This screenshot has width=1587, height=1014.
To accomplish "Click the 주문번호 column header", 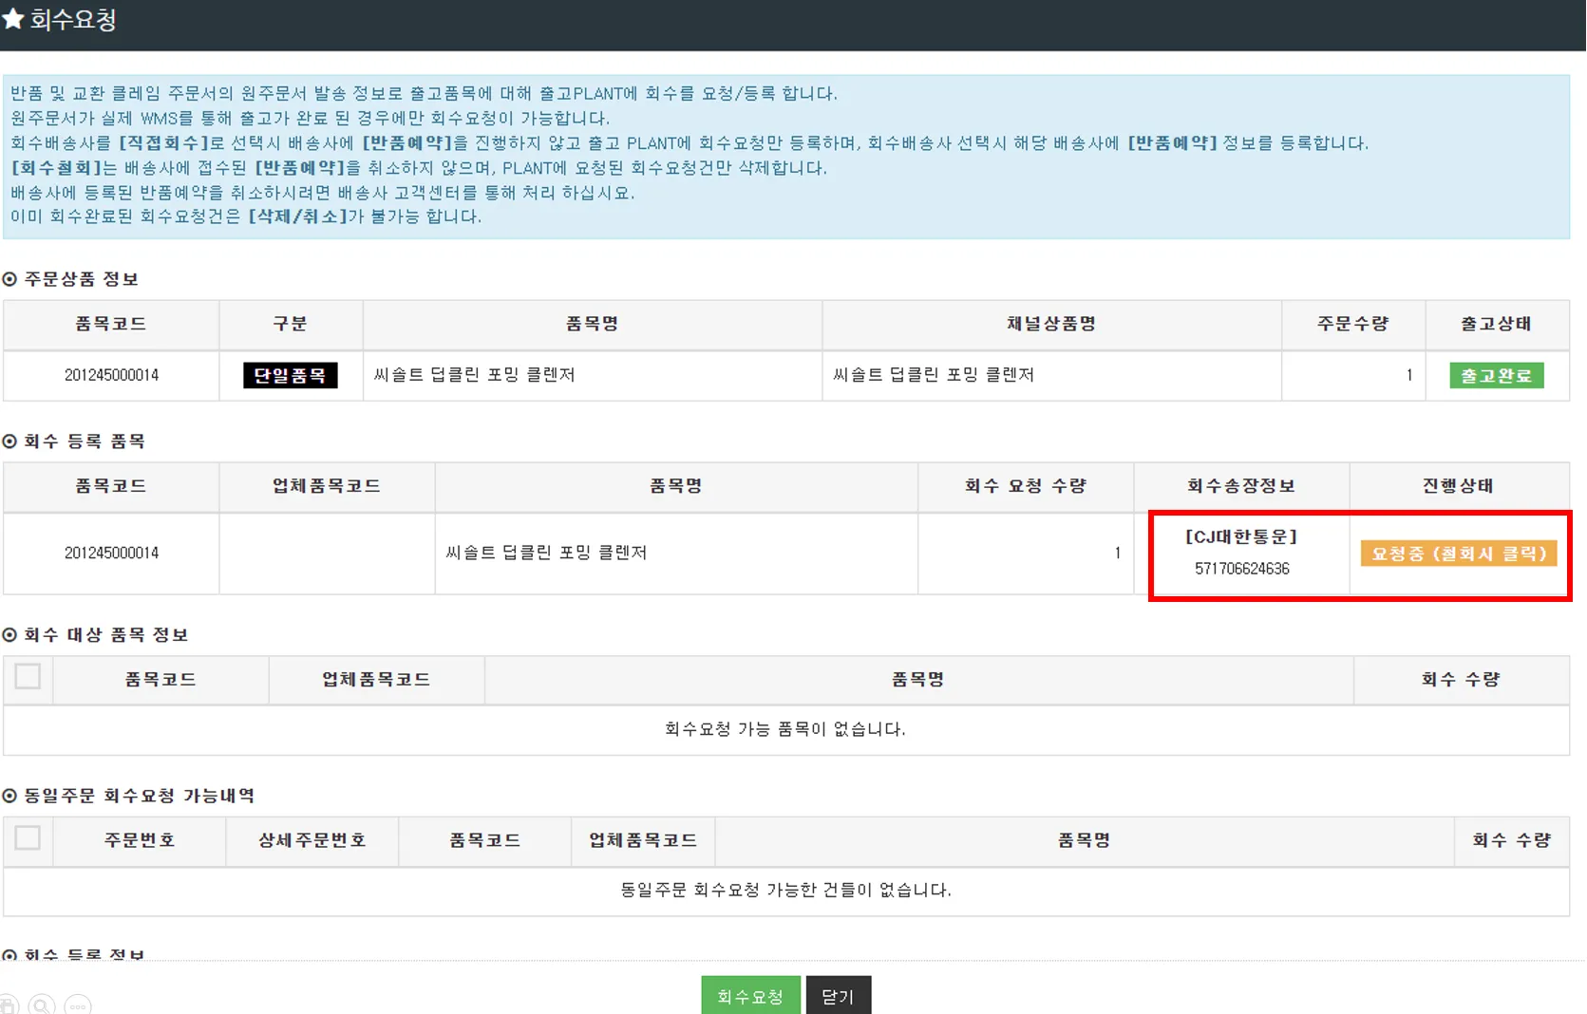I will coord(140,840).
